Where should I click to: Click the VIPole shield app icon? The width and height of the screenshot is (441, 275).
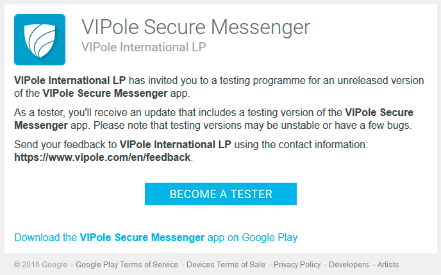[x=40, y=40]
